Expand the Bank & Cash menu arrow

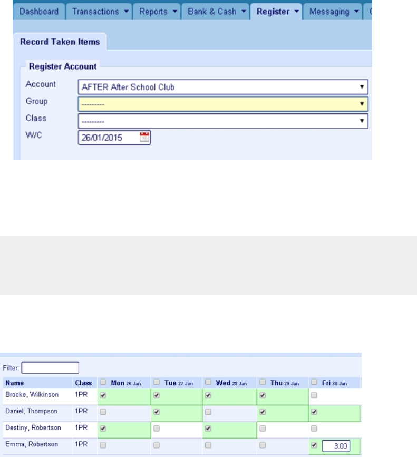[x=244, y=12]
